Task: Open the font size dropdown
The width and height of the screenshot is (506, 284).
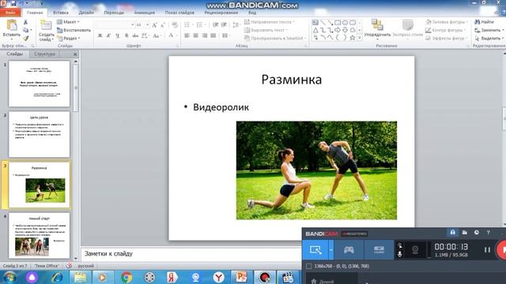Action: tap(148, 24)
